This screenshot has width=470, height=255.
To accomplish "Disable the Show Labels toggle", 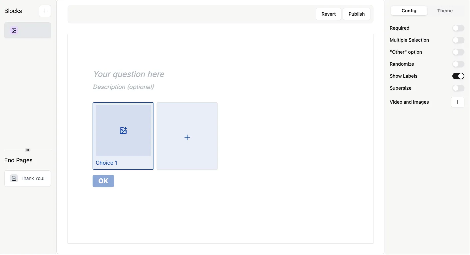I will (458, 76).
